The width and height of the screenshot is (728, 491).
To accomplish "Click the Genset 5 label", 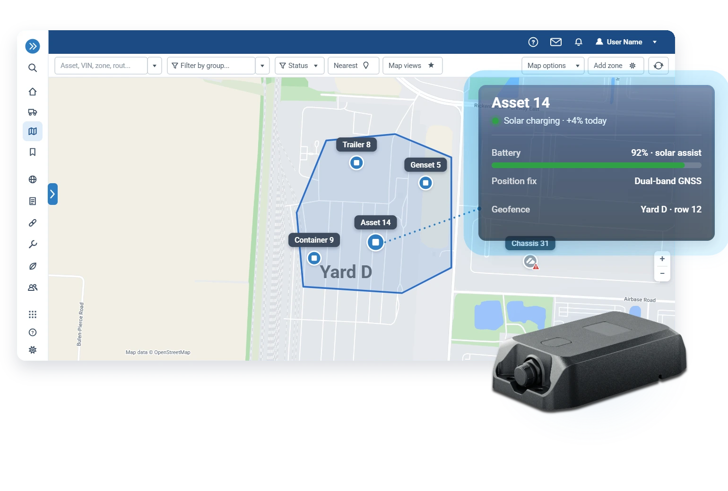I will click(x=425, y=165).
